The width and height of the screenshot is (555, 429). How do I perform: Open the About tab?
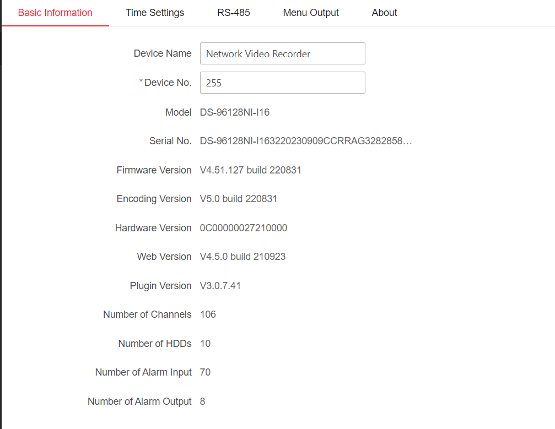click(x=384, y=13)
